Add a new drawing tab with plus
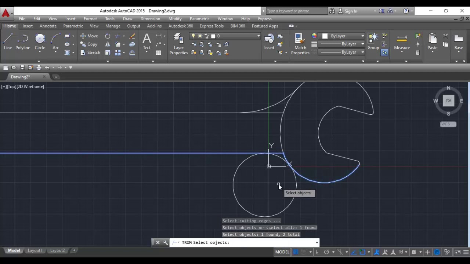 coord(56,77)
